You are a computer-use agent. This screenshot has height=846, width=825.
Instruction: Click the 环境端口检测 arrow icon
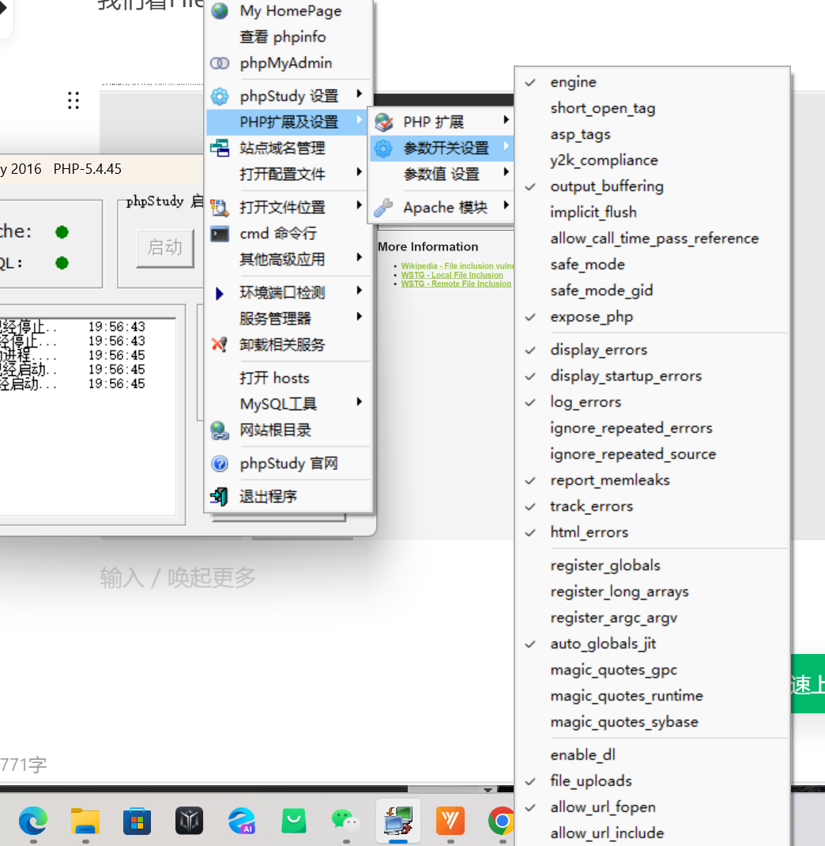(x=219, y=293)
